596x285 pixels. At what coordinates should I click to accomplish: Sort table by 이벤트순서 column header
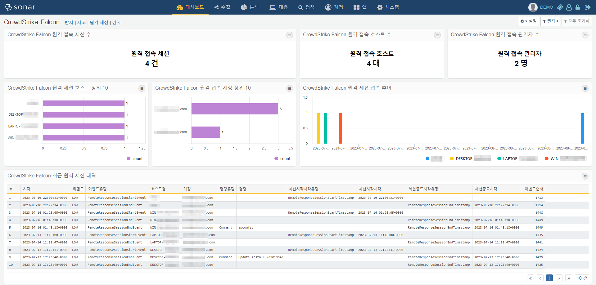pyautogui.click(x=534, y=189)
